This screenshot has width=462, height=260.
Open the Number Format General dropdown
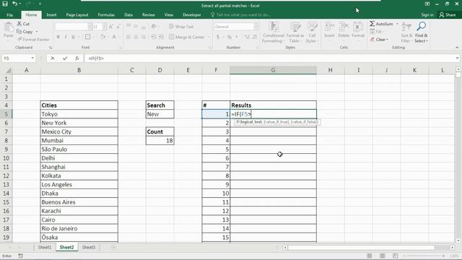[256, 27]
